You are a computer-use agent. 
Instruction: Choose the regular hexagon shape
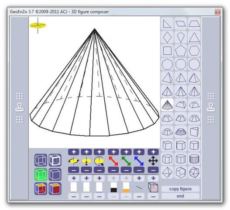(194, 51)
